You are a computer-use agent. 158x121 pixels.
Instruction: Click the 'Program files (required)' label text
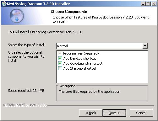(x=81, y=53)
